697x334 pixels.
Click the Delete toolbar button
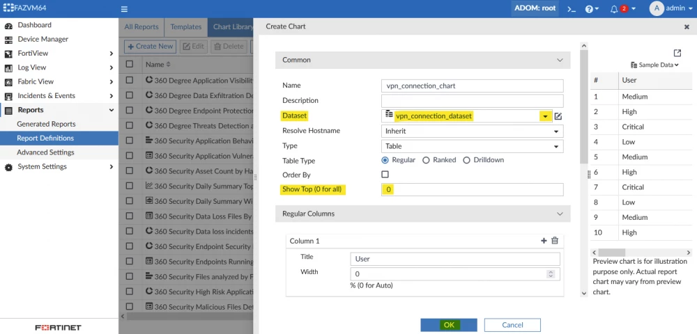[x=229, y=46]
